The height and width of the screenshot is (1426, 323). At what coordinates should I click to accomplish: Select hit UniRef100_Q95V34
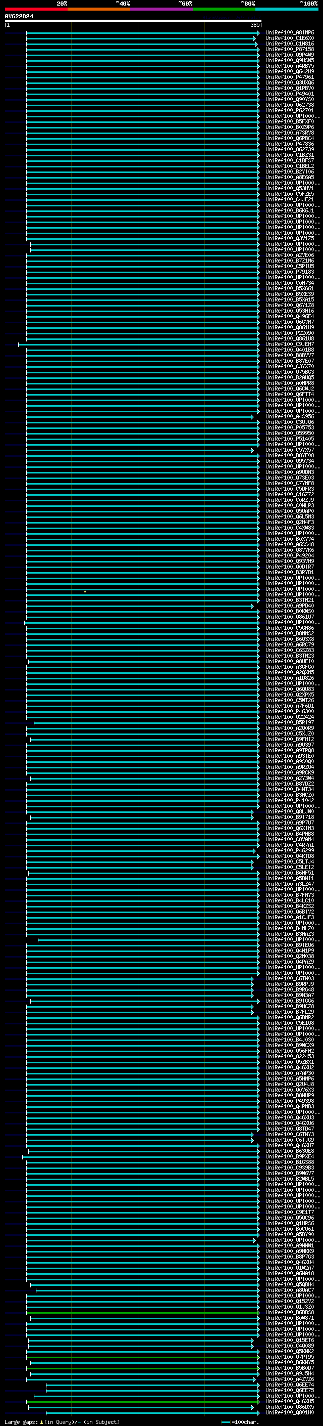pos(289,461)
